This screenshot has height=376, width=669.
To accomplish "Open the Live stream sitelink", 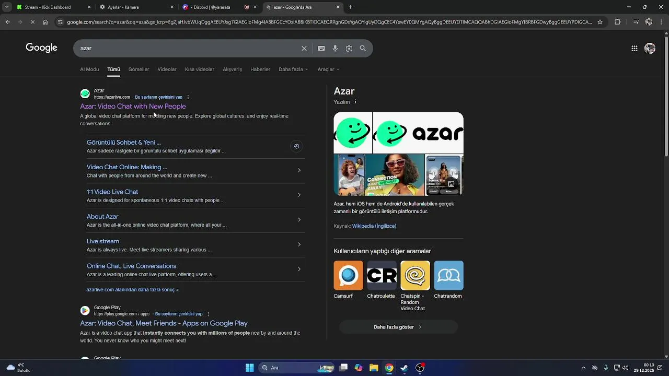I will (103, 241).
